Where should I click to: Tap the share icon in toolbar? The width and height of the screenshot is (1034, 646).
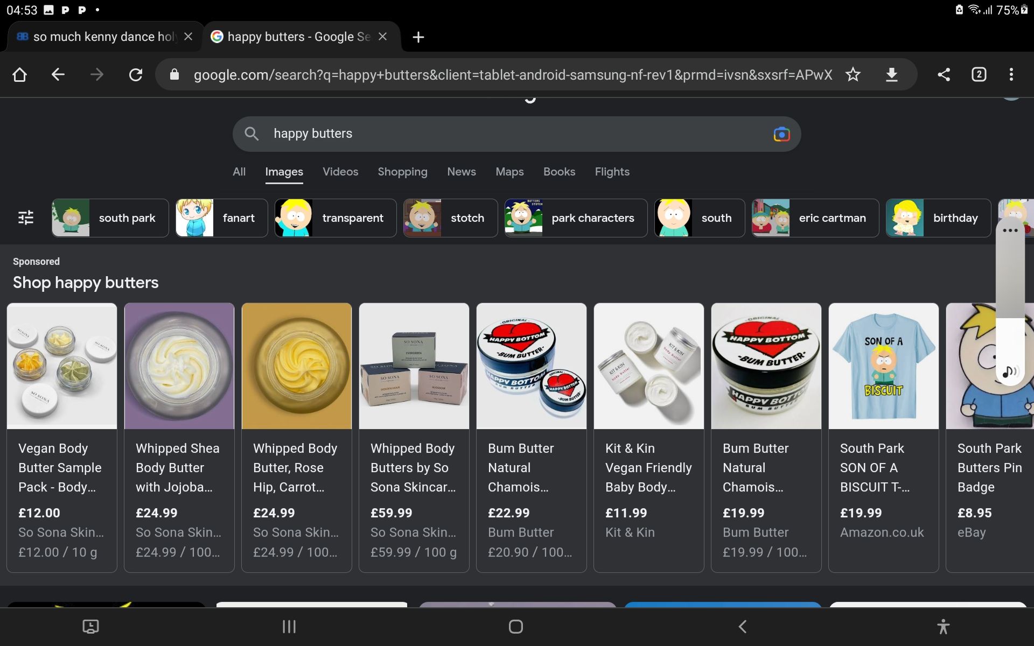pos(944,74)
